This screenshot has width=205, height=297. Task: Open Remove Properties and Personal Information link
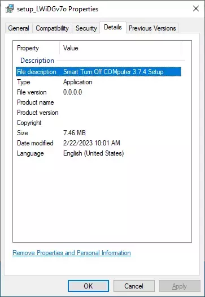tap(72, 253)
